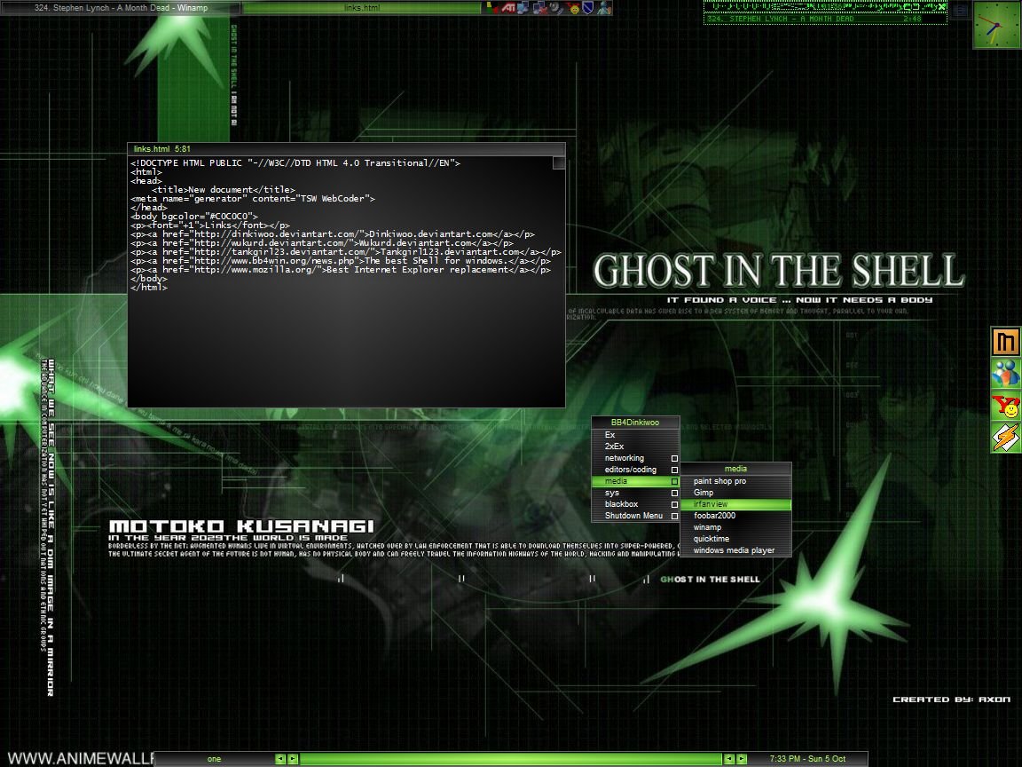Click the body bgcolor line in editor
1022x767 pixels.
(194, 217)
